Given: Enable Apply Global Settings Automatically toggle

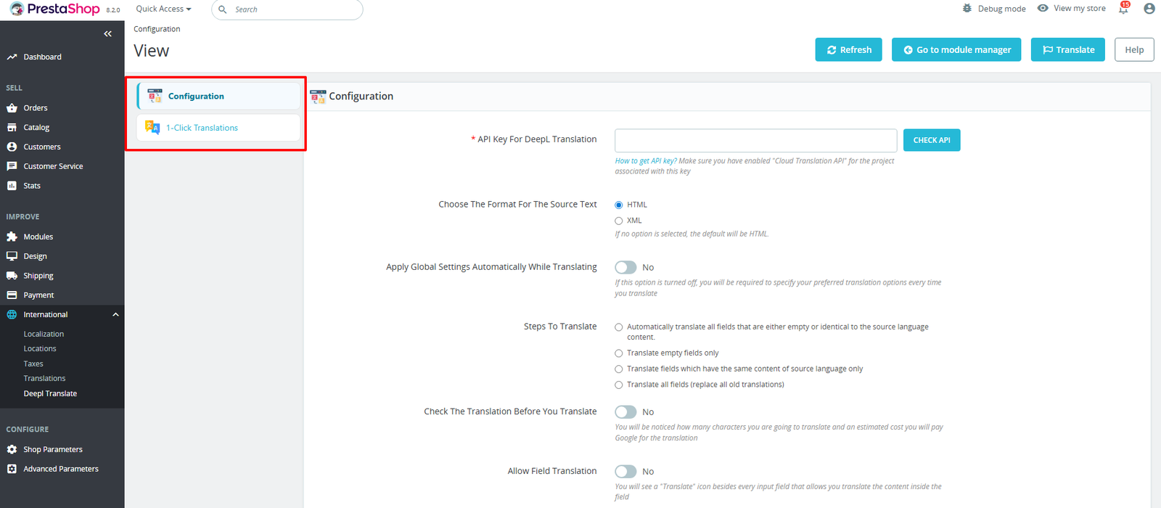Looking at the screenshot, I should click(x=625, y=268).
